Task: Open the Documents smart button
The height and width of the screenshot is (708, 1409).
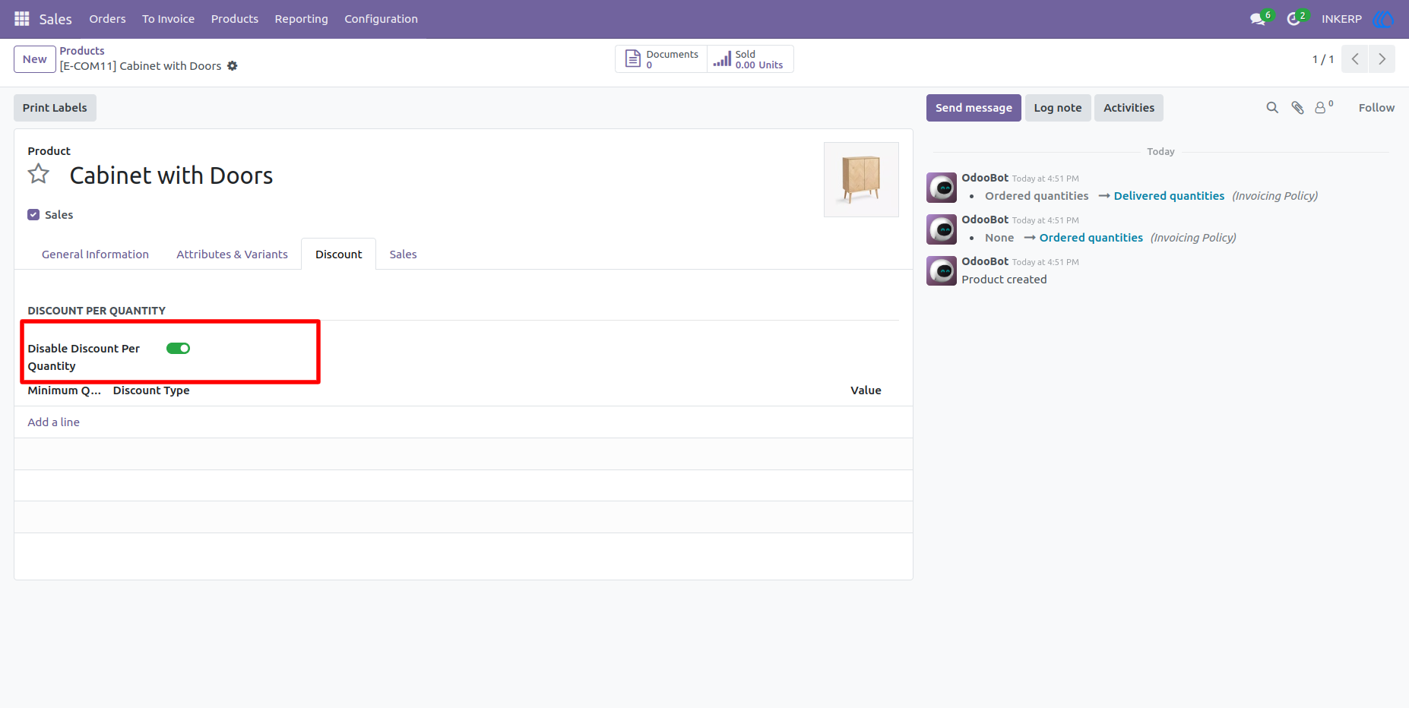Action: click(661, 59)
